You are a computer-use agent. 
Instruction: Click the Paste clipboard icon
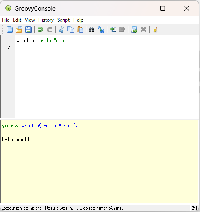pyautogui.click(x=80, y=29)
